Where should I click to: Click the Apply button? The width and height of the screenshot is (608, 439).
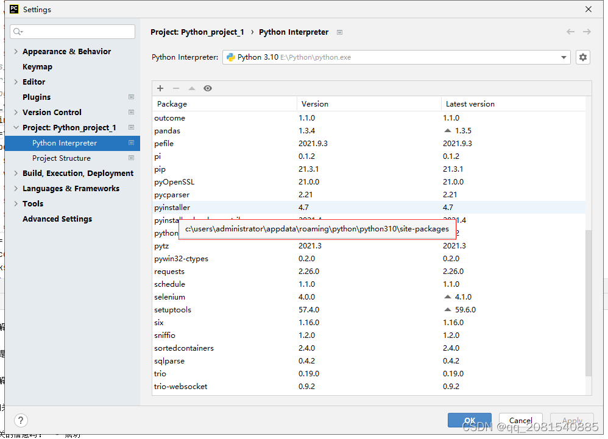coord(572,420)
